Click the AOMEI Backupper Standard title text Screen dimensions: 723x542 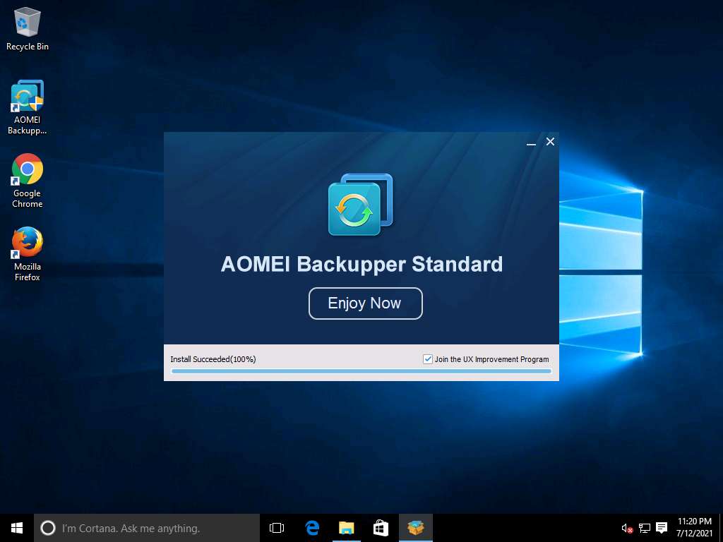[362, 264]
